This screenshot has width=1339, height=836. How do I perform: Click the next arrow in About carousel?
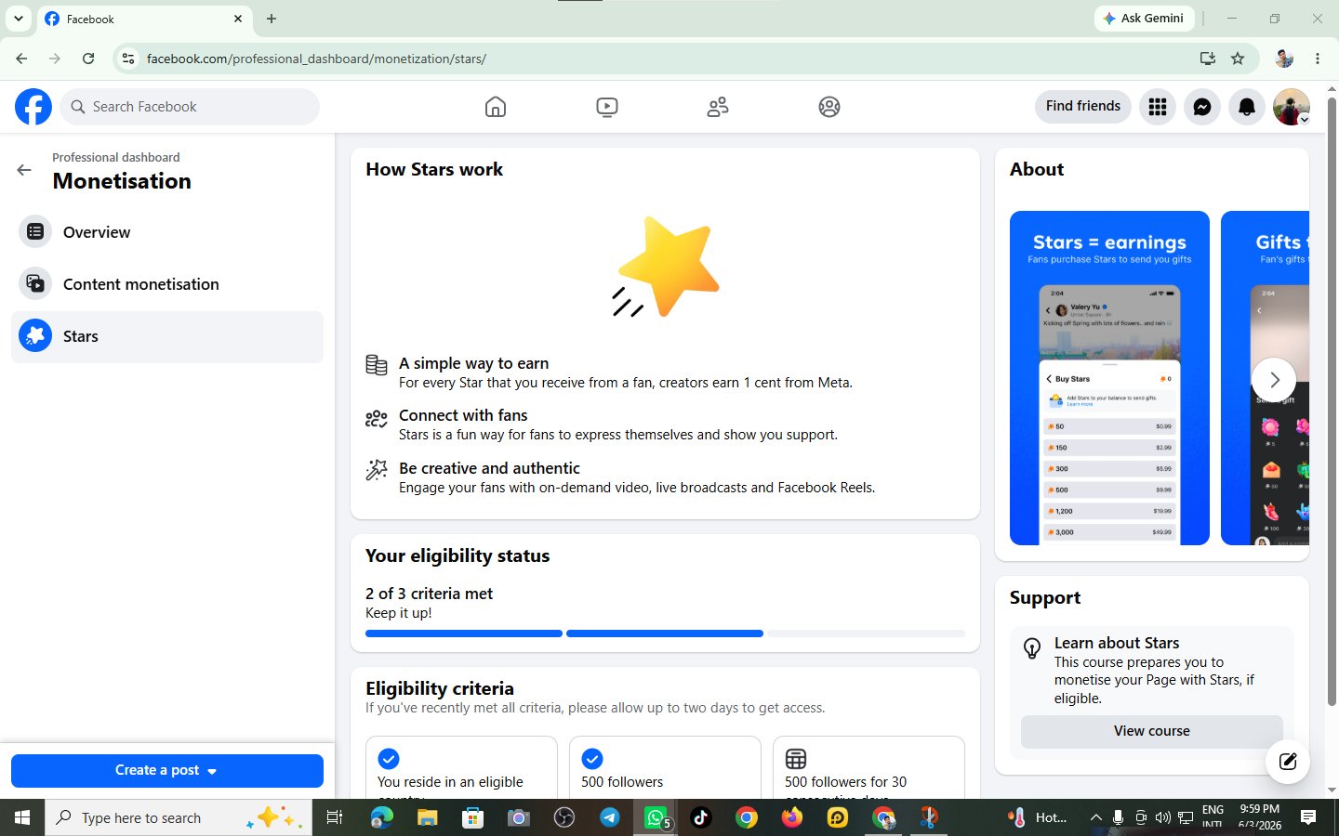click(x=1274, y=380)
